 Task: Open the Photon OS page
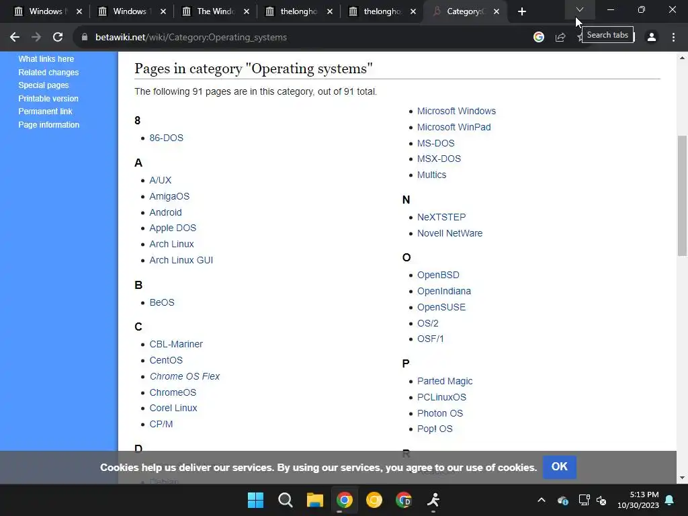click(440, 413)
